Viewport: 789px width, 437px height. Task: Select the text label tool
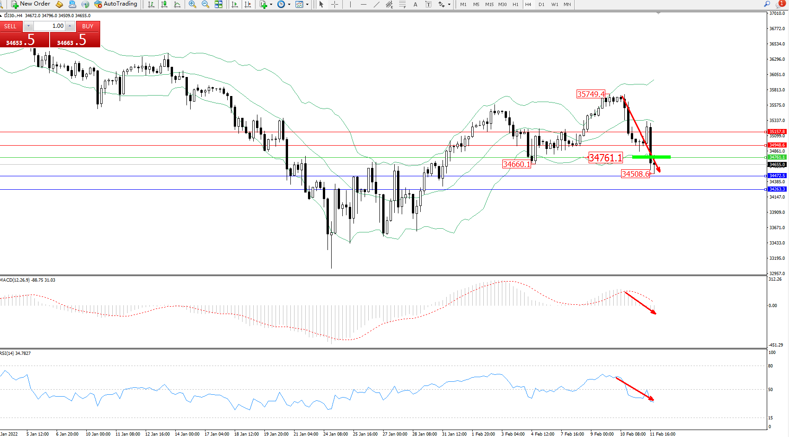(x=415, y=4)
